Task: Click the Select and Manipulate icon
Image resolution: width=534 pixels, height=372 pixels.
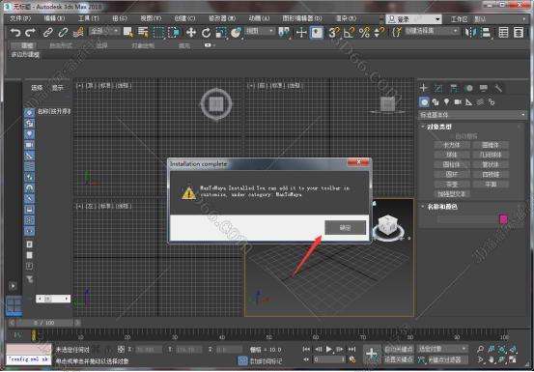Action: point(301,32)
